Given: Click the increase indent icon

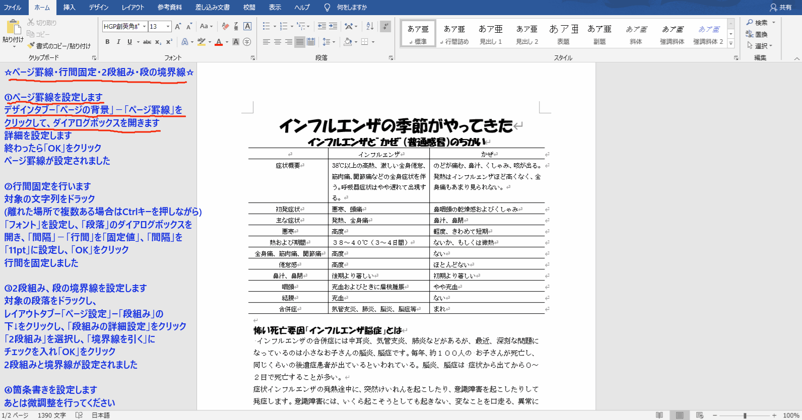Looking at the screenshot, I should click(333, 26).
